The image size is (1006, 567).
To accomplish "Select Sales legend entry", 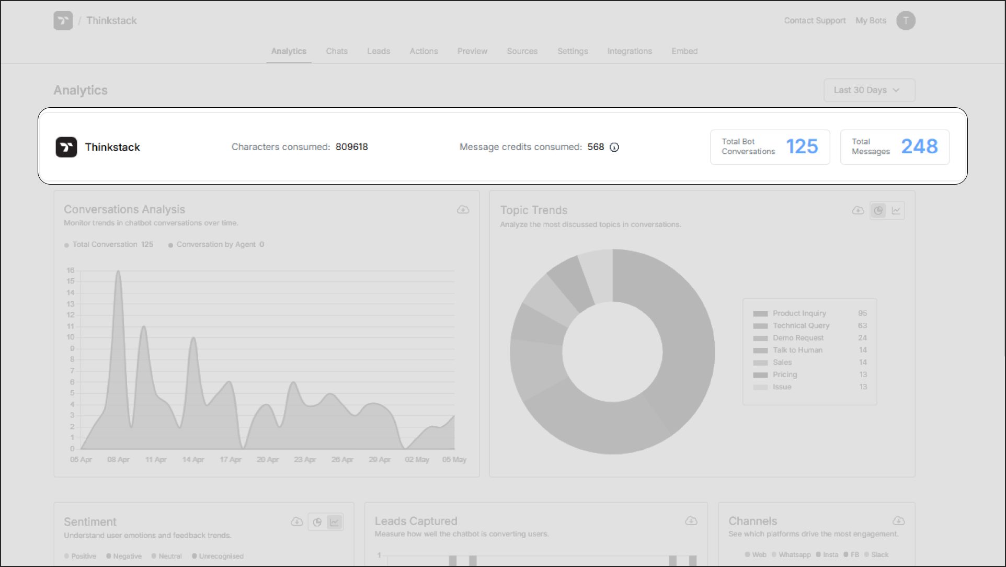I will click(x=810, y=362).
